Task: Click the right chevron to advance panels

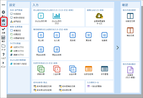Action: pyautogui.click(x=118, y=47)
